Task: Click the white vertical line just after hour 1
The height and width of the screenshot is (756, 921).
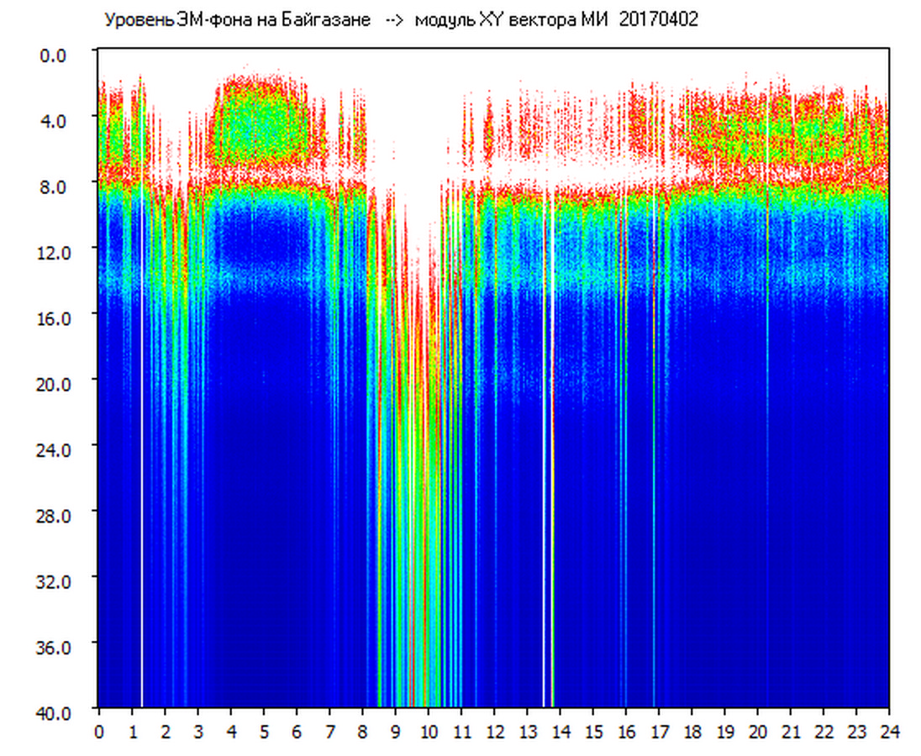Action: pos(141,504)
